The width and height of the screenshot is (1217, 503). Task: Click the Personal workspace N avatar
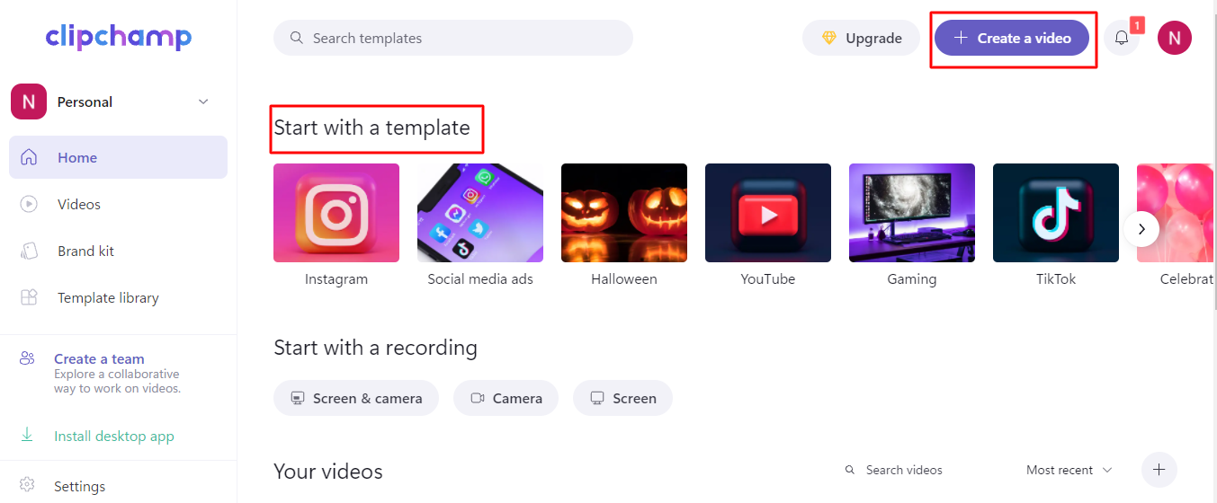29,101
